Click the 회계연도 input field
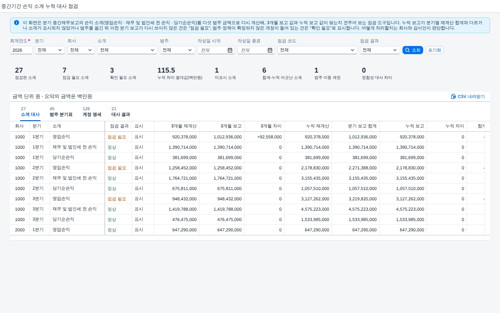 pyautogui.click(x=21, y=50)
